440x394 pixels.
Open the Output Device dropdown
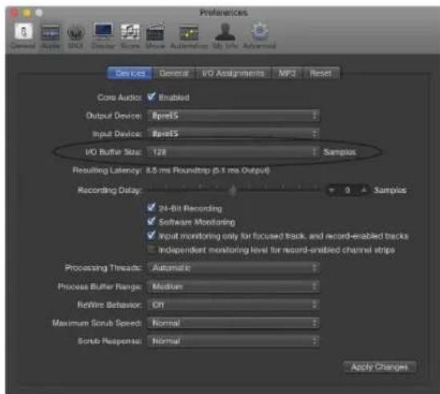[x=233, y=116]
